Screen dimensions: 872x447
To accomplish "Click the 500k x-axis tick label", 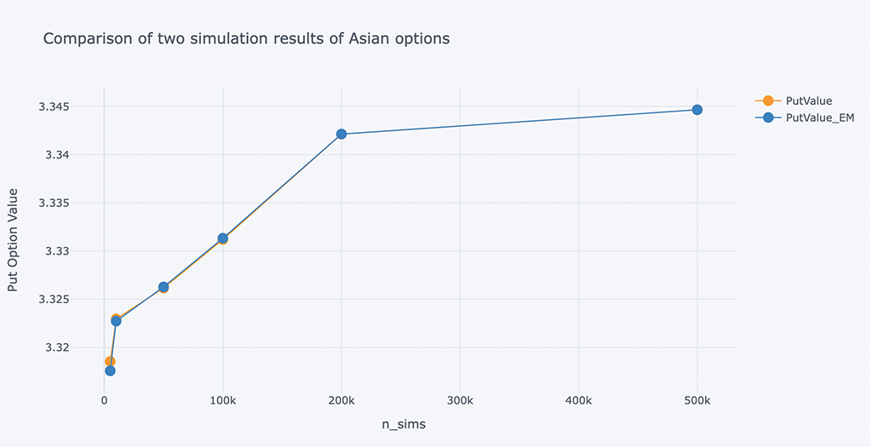I will [697, 400].
